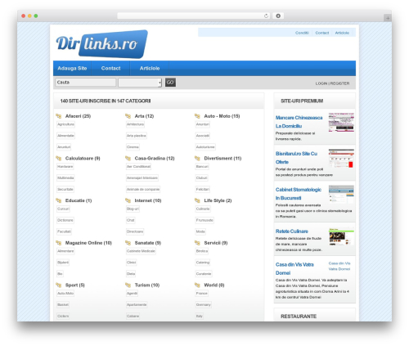The height and width of the screenshot is (346, 409).
Task: Open the Contact item in blue navigation bar
Action: [x=110, y=68]
